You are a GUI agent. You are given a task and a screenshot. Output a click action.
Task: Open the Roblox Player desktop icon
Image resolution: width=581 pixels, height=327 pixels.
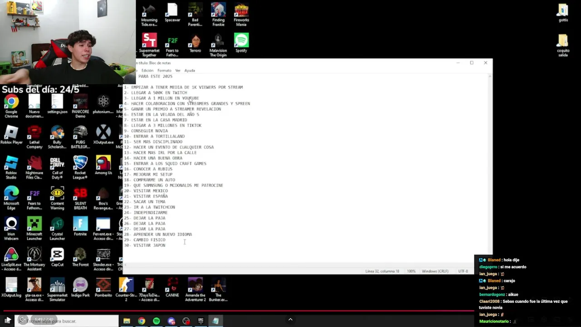pos(11,135)
